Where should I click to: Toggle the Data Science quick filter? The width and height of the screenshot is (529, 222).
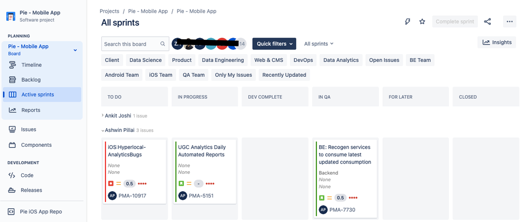click(x=145, y=60)
